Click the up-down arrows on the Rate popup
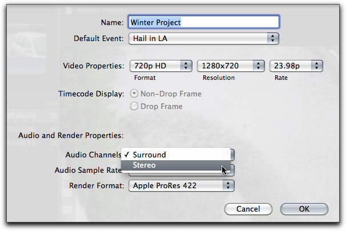 pos(317,66)
